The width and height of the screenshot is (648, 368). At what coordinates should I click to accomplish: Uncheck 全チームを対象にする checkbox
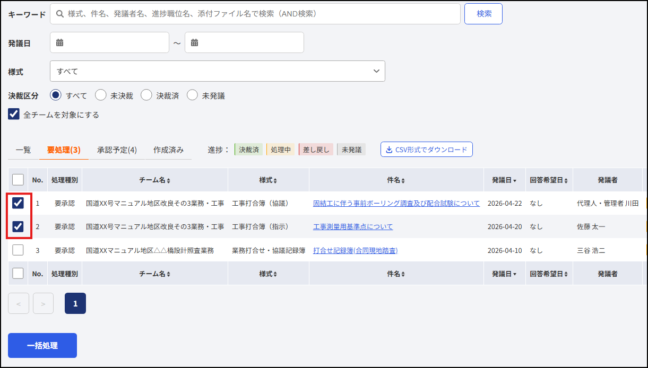pyautogui.click(x=14, y=114)
